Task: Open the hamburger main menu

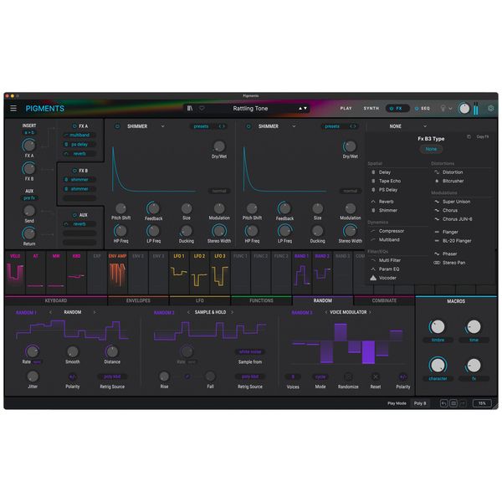Action: point(13,109)
